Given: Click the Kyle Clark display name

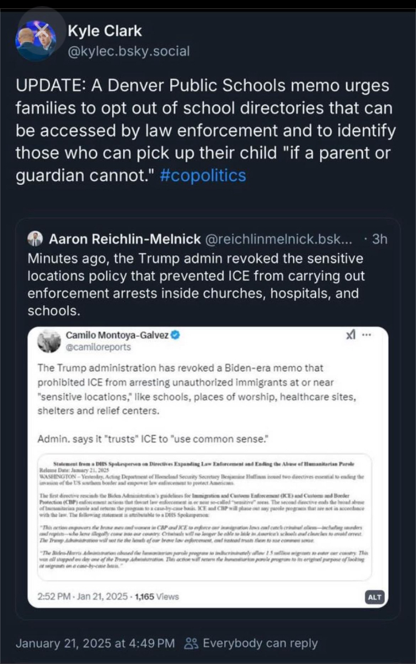Looking at the screenshot, I should [105, 31].
